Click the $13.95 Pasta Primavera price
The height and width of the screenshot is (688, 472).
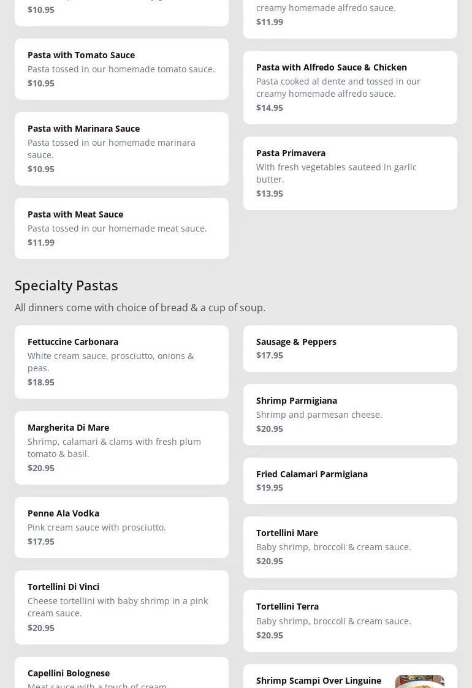click(x=270, y=193)
